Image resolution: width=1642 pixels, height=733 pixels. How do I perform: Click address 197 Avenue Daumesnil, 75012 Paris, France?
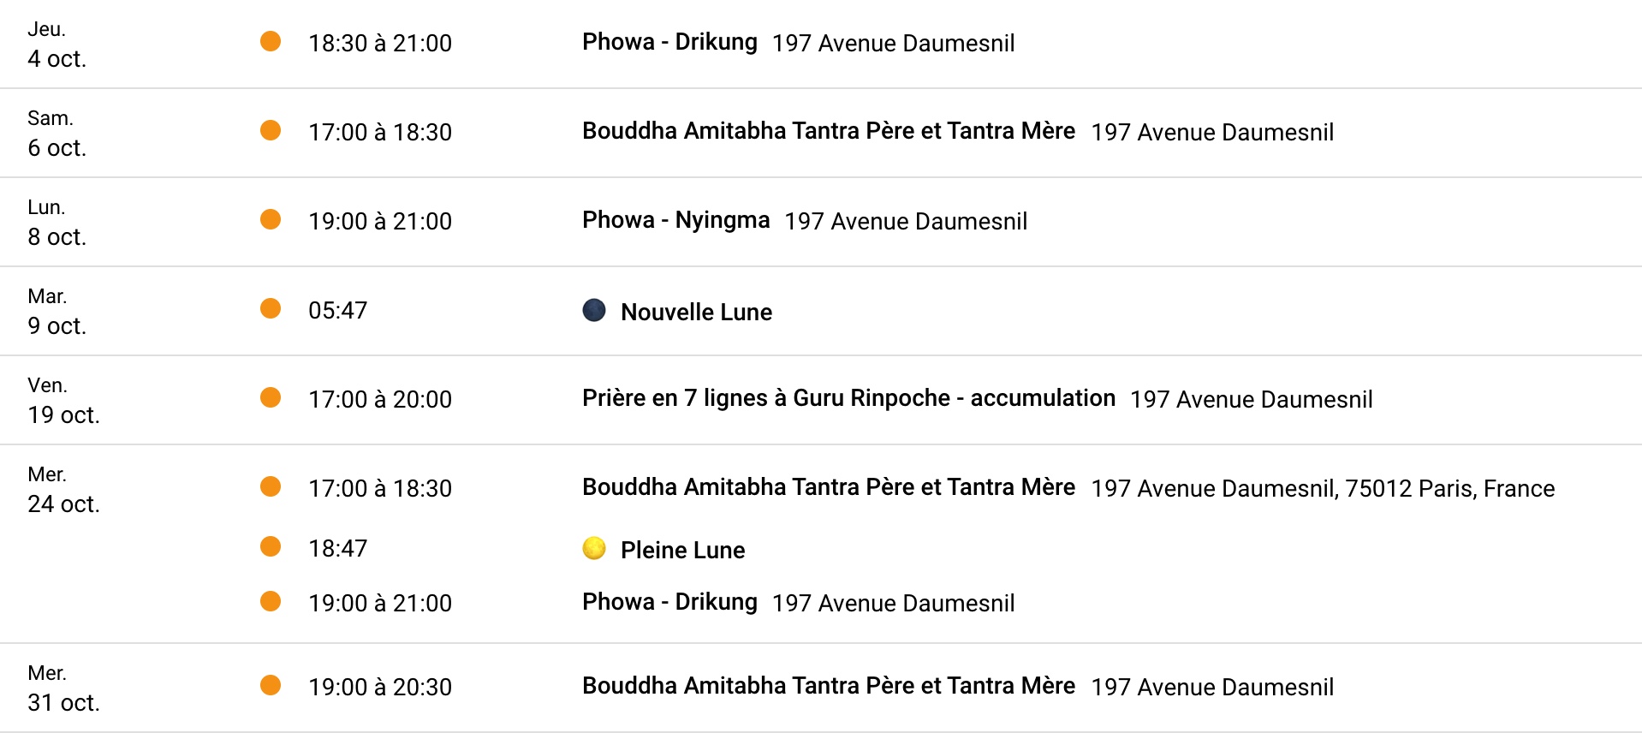(x=1322, y=488)
